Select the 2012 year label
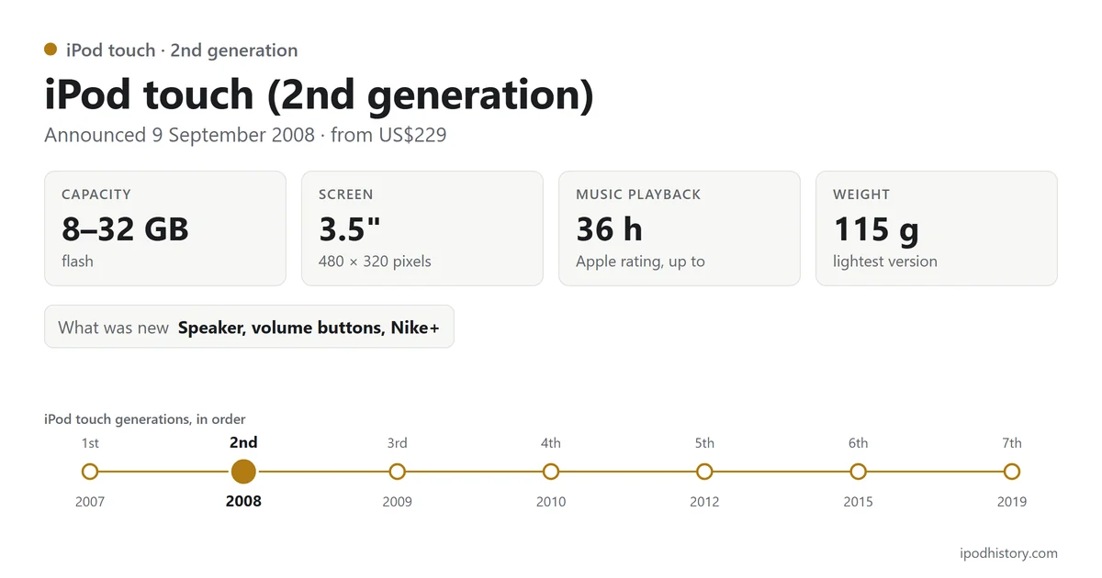Screen dimensions: 1102x578 (x=704, y=502)
